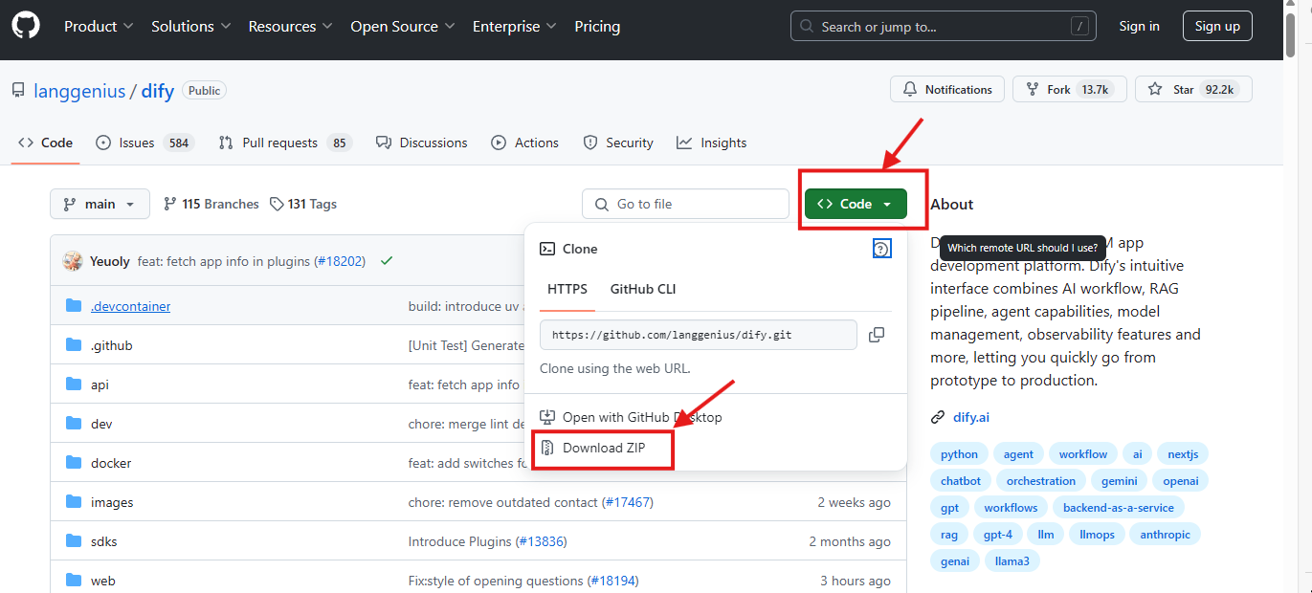This screenshot has width=1312, height=593.
Task: Open the Open Source menu
Action: (x=401, y=27)
